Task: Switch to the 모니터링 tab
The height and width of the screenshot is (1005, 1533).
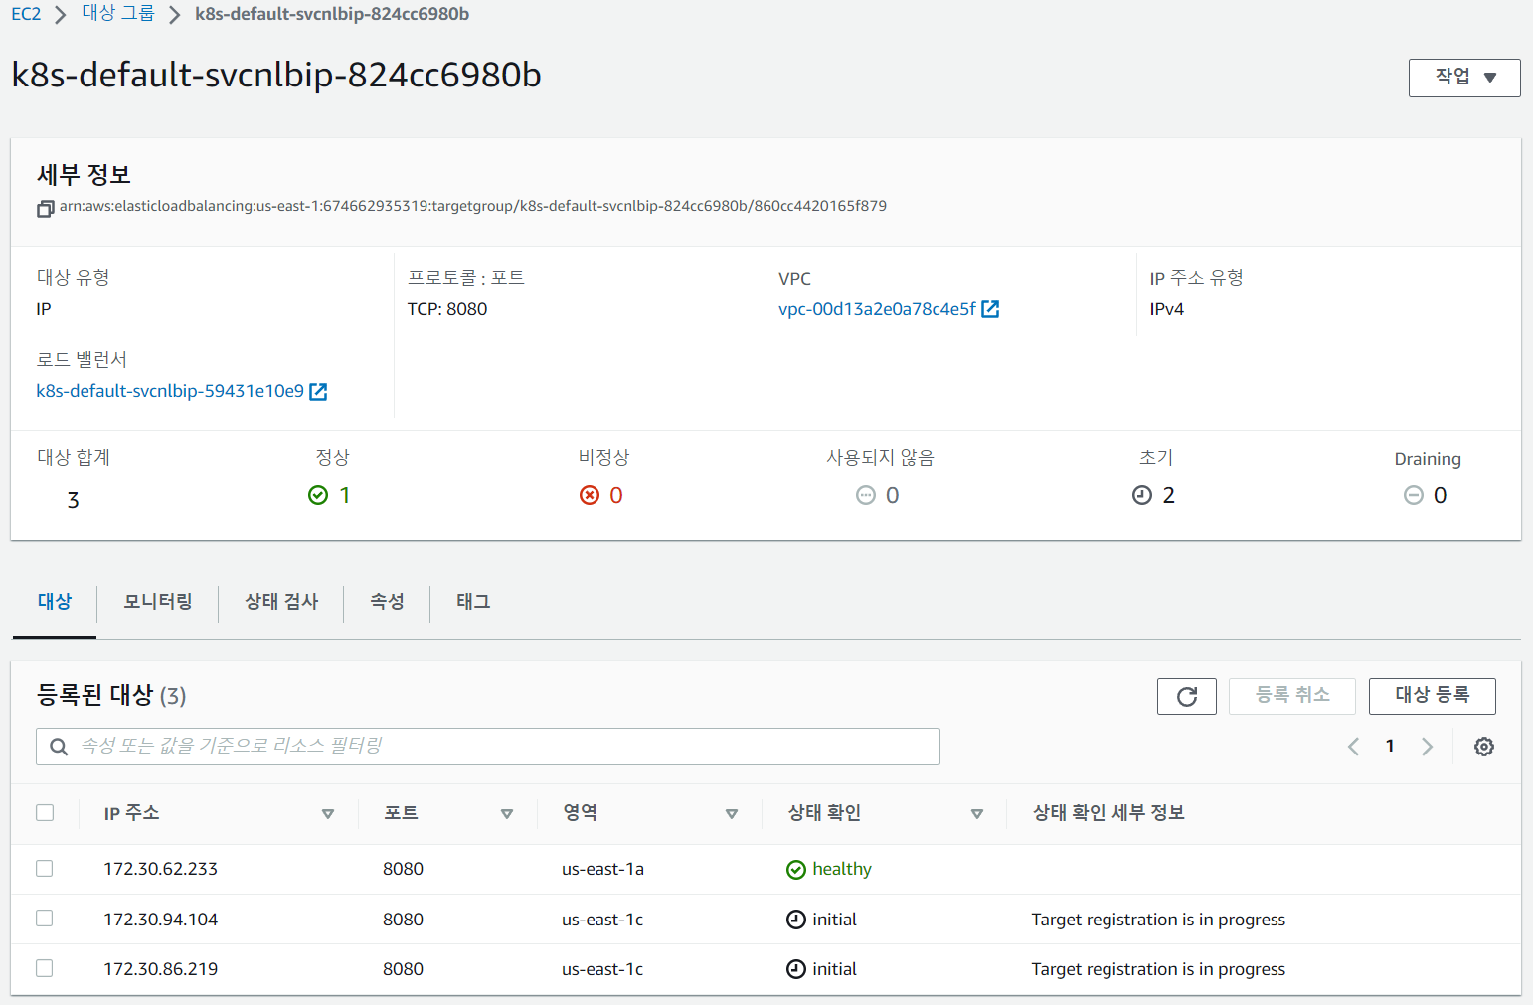Action: [158, 602]
